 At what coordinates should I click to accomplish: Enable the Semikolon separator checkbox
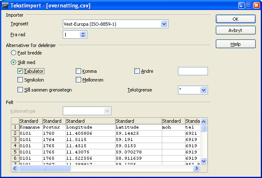(x=20, y=80)
